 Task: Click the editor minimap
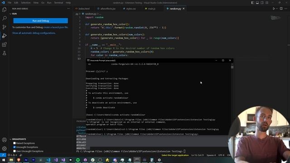pos(275,18)
